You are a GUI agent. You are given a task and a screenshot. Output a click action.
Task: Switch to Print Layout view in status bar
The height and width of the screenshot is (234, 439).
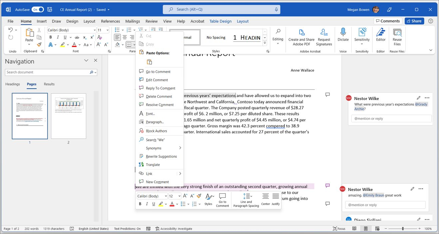tap(366, 229)
